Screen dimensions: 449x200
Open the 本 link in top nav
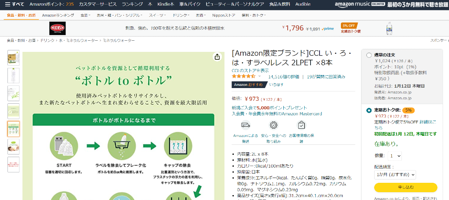pos(150,4)
